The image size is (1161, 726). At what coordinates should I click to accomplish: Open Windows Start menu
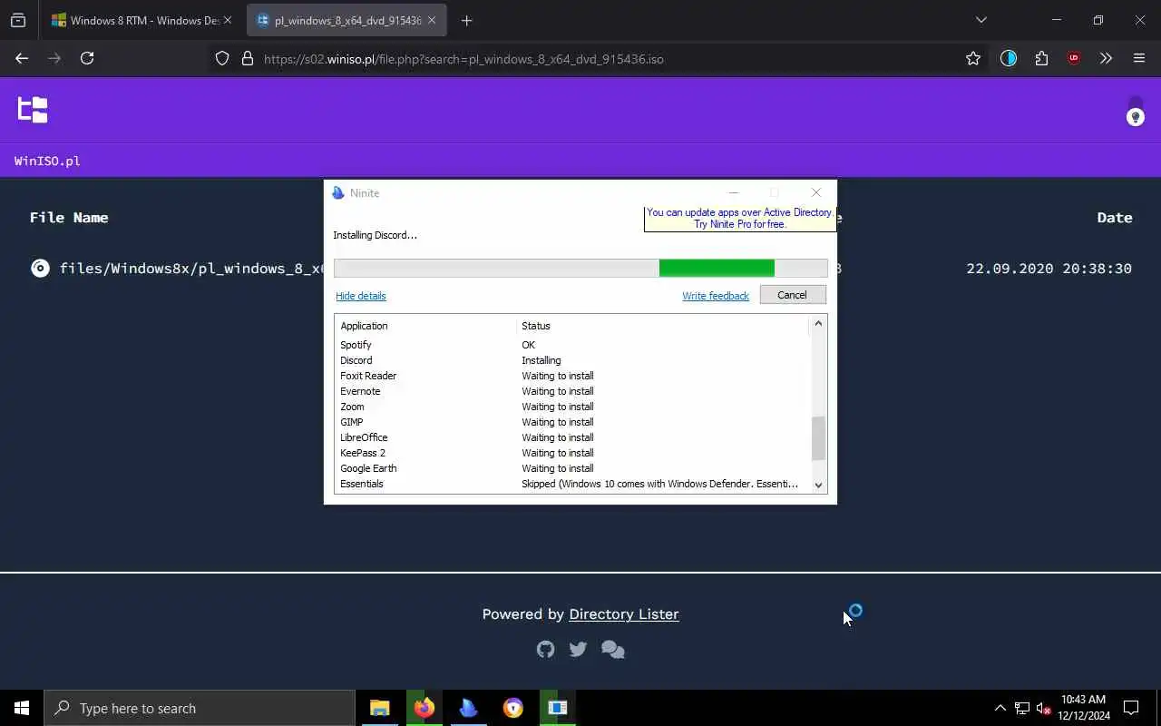[22, 708]
